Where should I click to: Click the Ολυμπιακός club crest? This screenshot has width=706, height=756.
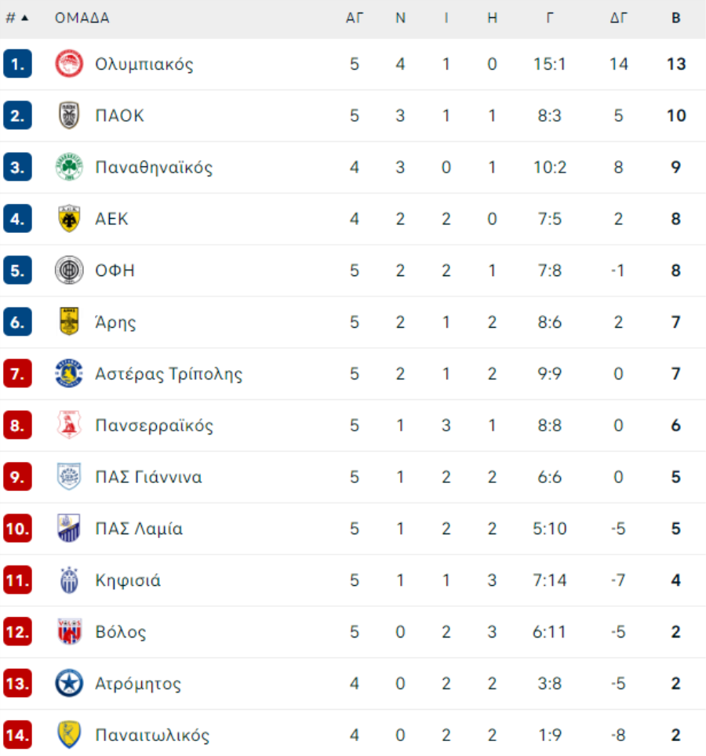coord(69,64)
